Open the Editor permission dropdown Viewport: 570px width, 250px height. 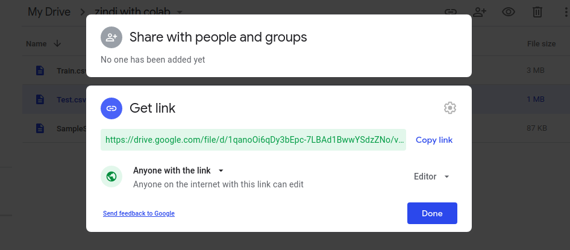tap(431, 177)
